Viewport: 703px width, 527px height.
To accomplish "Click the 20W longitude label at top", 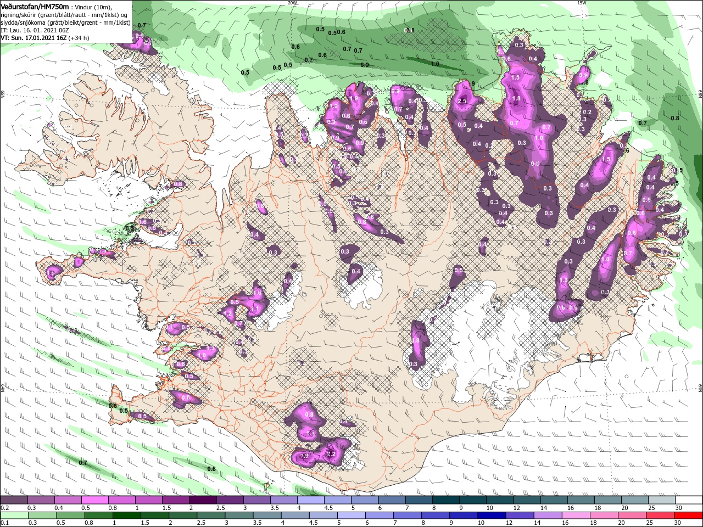I will [292, 3].
